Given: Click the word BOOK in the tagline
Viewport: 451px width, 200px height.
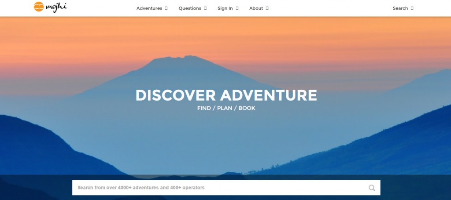Looking at the screenshot, I should pos(247,108).
